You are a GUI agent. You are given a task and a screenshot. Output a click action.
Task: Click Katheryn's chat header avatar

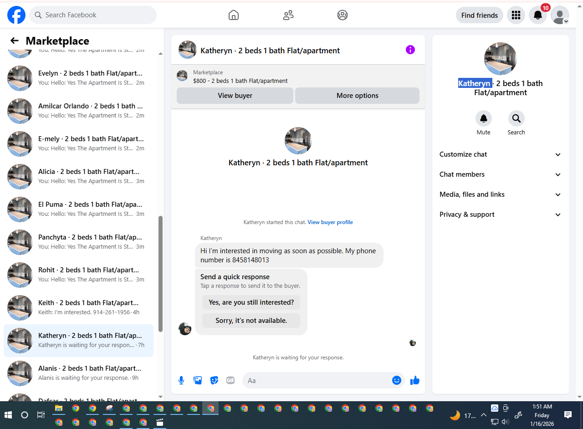click(x=188, y=50)
